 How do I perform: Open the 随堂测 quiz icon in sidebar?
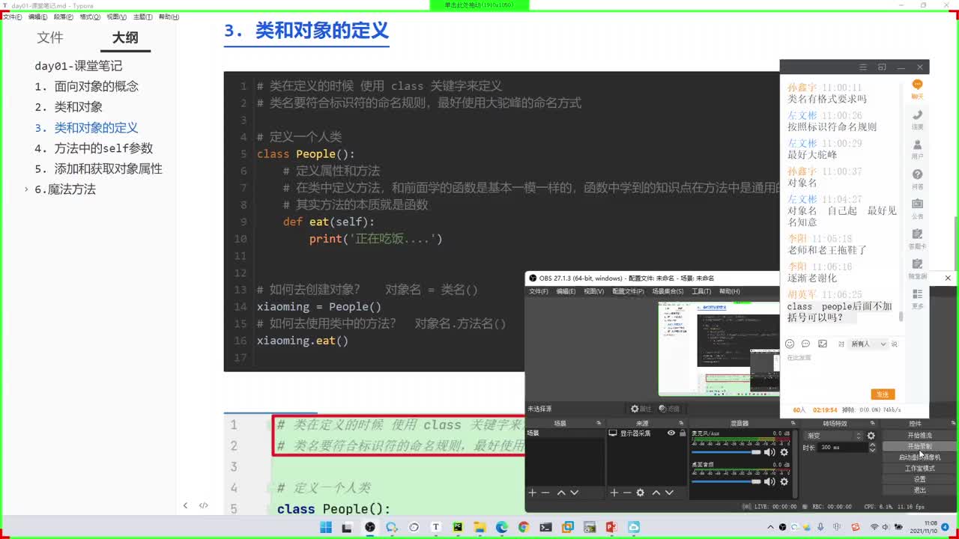[x=917, y=269]
